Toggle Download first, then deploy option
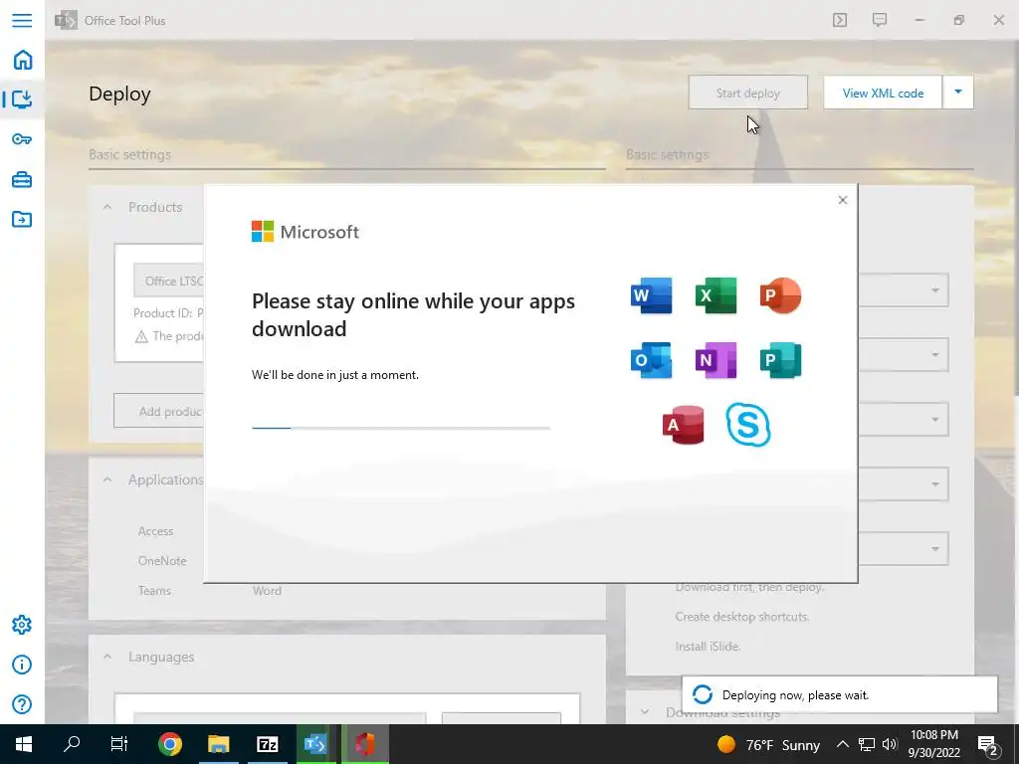This screenshot has width=1019, height=764. 749,587
